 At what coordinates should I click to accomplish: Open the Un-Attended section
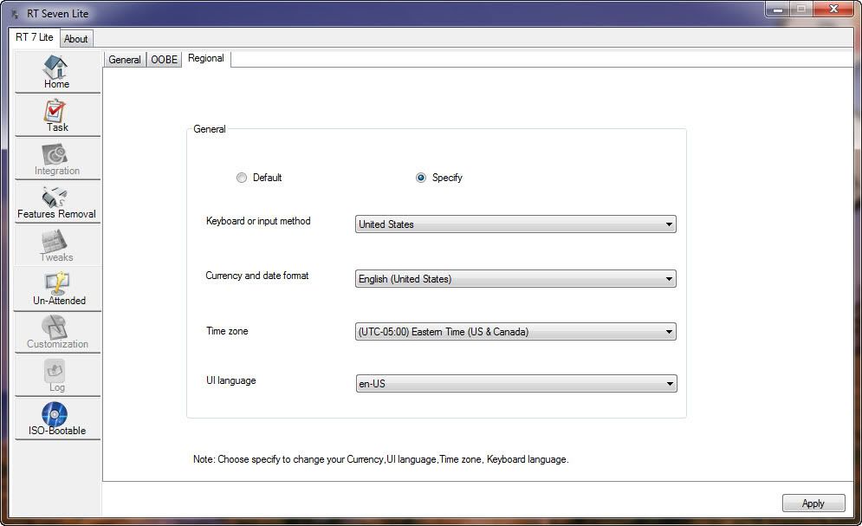click(x=57, y=289)
